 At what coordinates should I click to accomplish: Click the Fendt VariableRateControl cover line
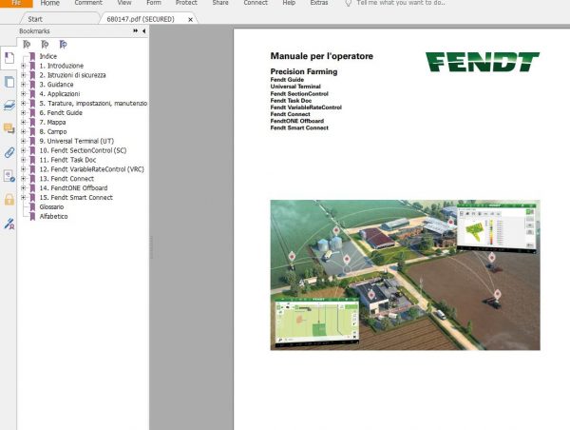tap(306, 107)
